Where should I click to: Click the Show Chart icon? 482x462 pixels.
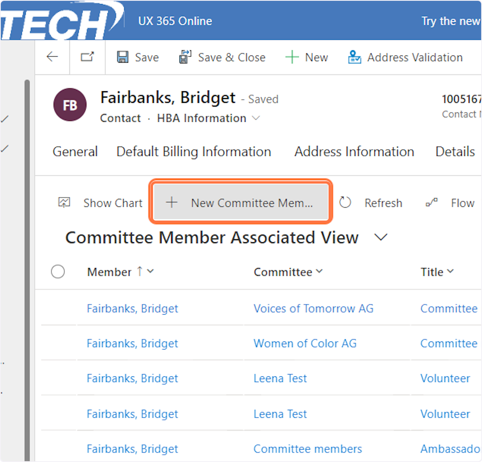64,202
